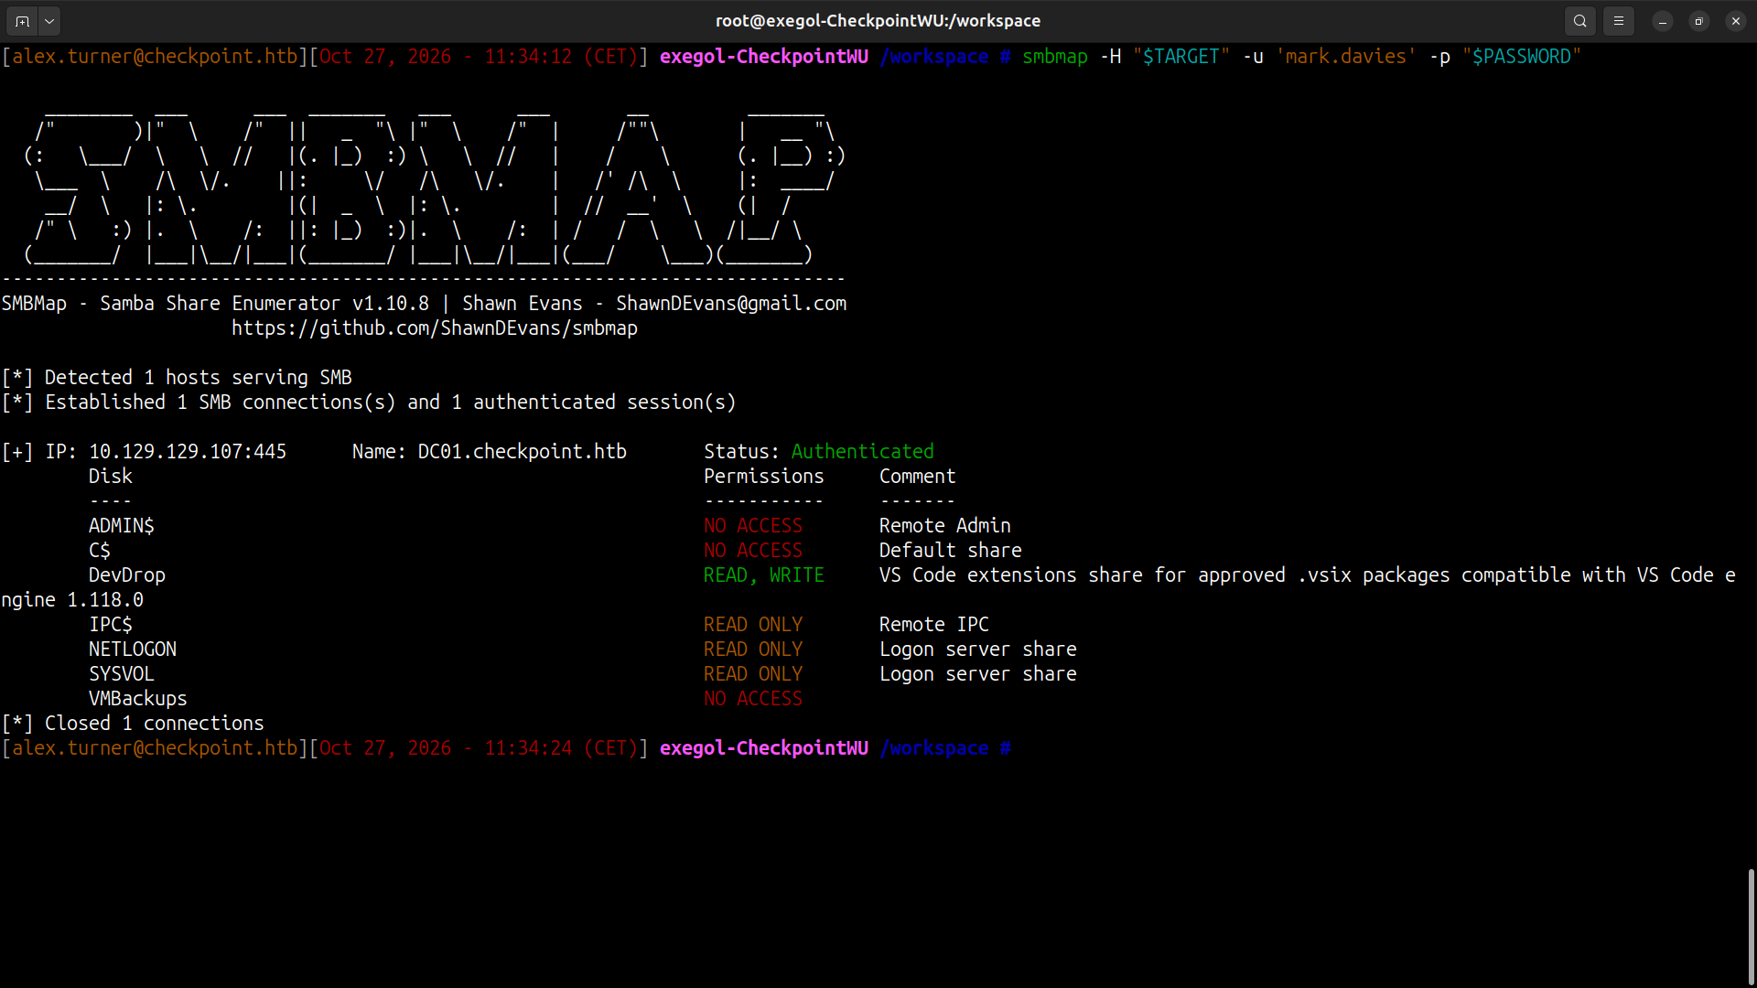Screen dimensions: 1757x988
Task: Click NO ACCESS permission in VMBackups row
Action: coord(753,699)
